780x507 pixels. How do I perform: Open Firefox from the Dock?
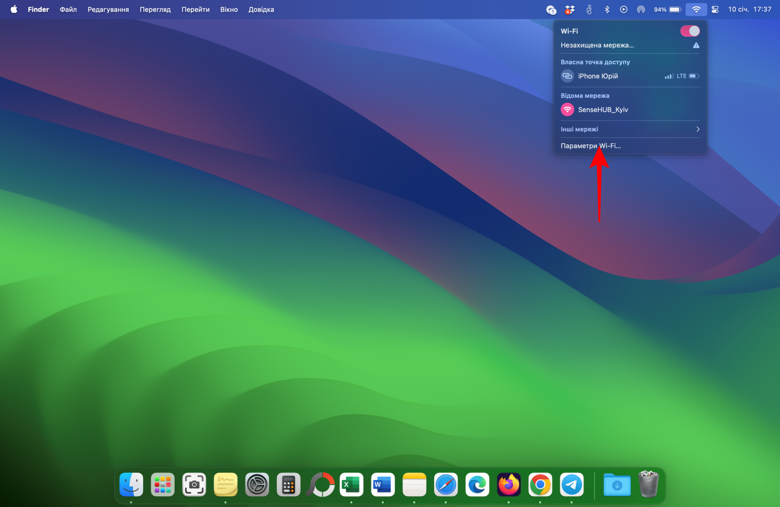click(x=509, y=485)
